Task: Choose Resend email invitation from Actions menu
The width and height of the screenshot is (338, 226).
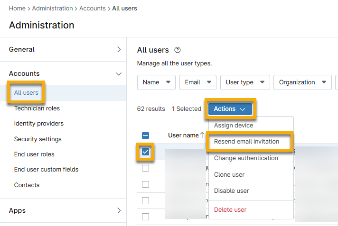Action: 246,142
